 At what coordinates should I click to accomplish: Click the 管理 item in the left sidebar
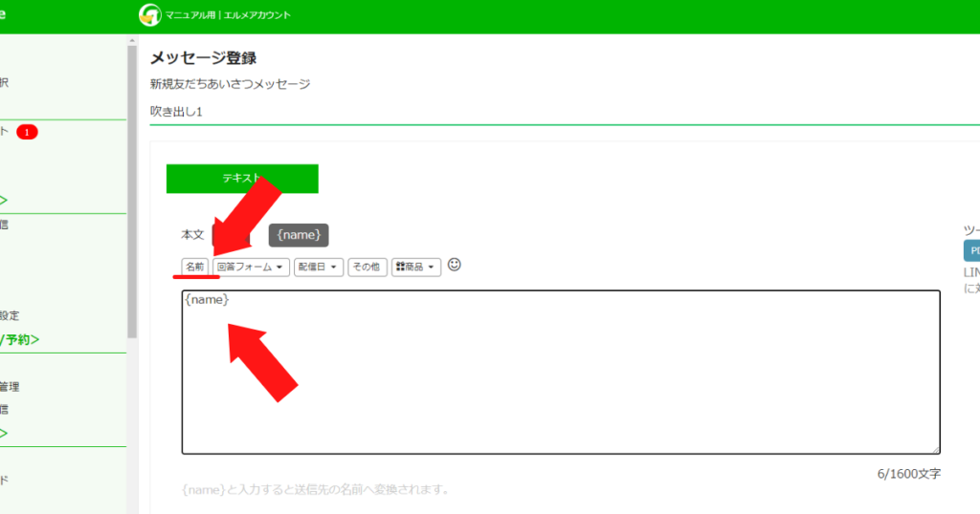coord(10,387)
